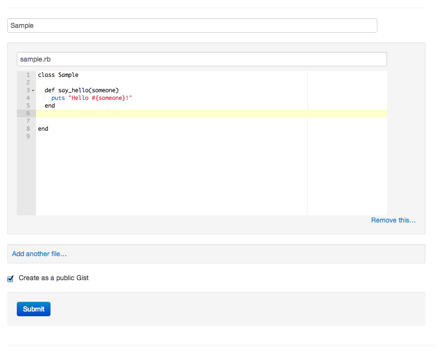Focus the description field containing Sample
The image size is (437, 359).
(x=192, y=25)
